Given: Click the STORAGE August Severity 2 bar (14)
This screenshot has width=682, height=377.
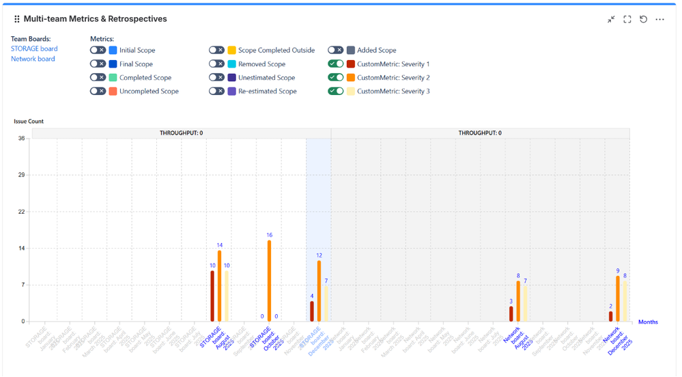Looking at the screenshot, I should pyautogui.click(x=219, y=286).
